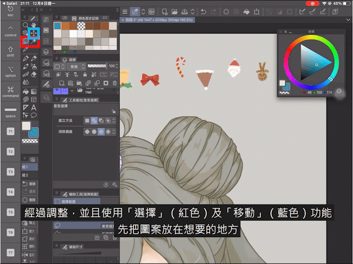Screen dimensions: 353x264
Task: Open stepper beside quick access icon
Action: (143, 12)
